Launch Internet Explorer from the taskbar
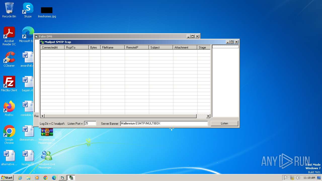Screen dimensions: 322x181 tap(20, 178)
